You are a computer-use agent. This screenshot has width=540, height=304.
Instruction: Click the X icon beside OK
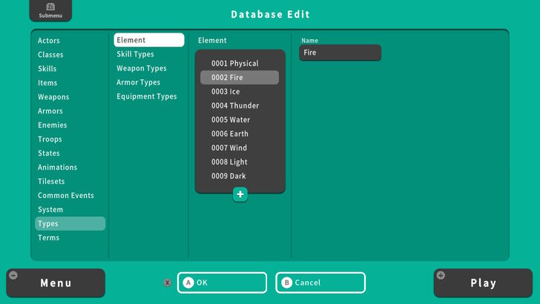[x=168, y=282]
